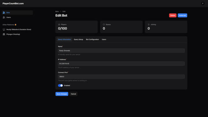Click the Users sidebar label
This screenshot has width=208, height=117.
[x=9, y=17]
